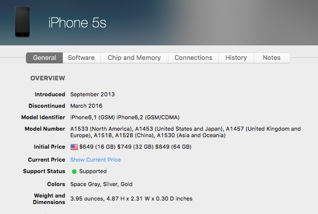The width and height of the screenshot is (318, 214).
Task: Click the US flag icon beside initial price
Action: pos(74,147)
